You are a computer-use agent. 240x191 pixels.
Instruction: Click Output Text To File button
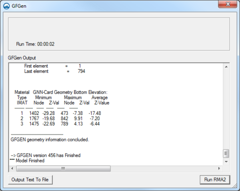point(30,180)
